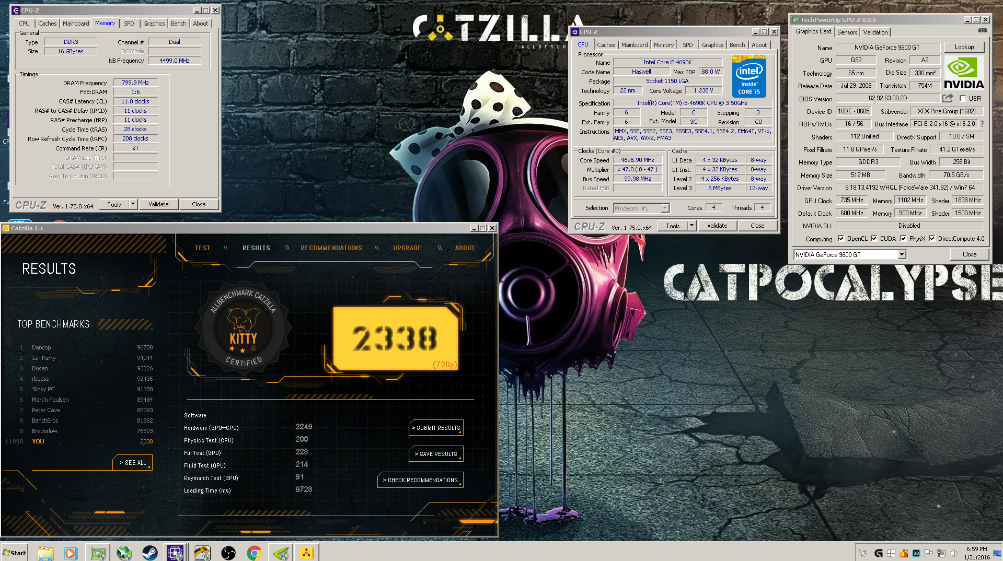The height and width of the screenshot is (561, 1003).
Task: Click SAVE RESULTS in Catzilla
Action: point(436,454)
